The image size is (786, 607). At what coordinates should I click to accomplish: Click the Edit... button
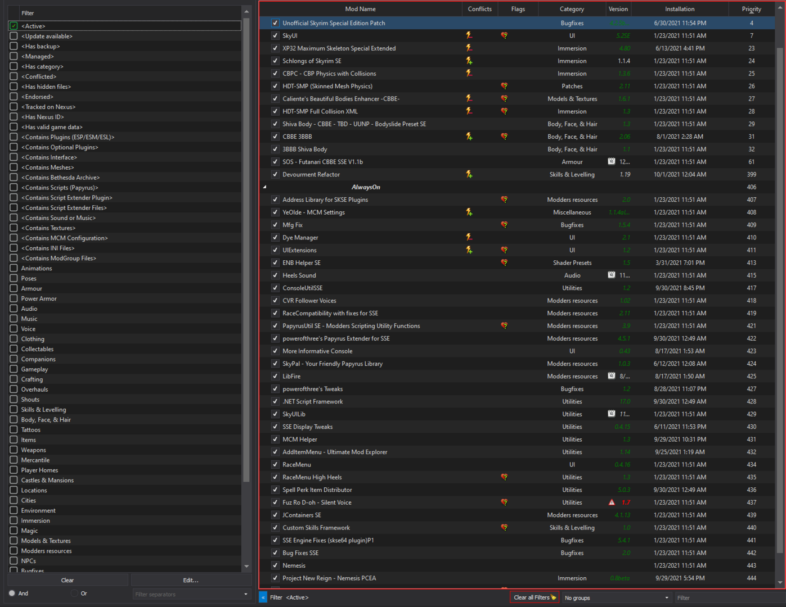(x=191, y=580)
